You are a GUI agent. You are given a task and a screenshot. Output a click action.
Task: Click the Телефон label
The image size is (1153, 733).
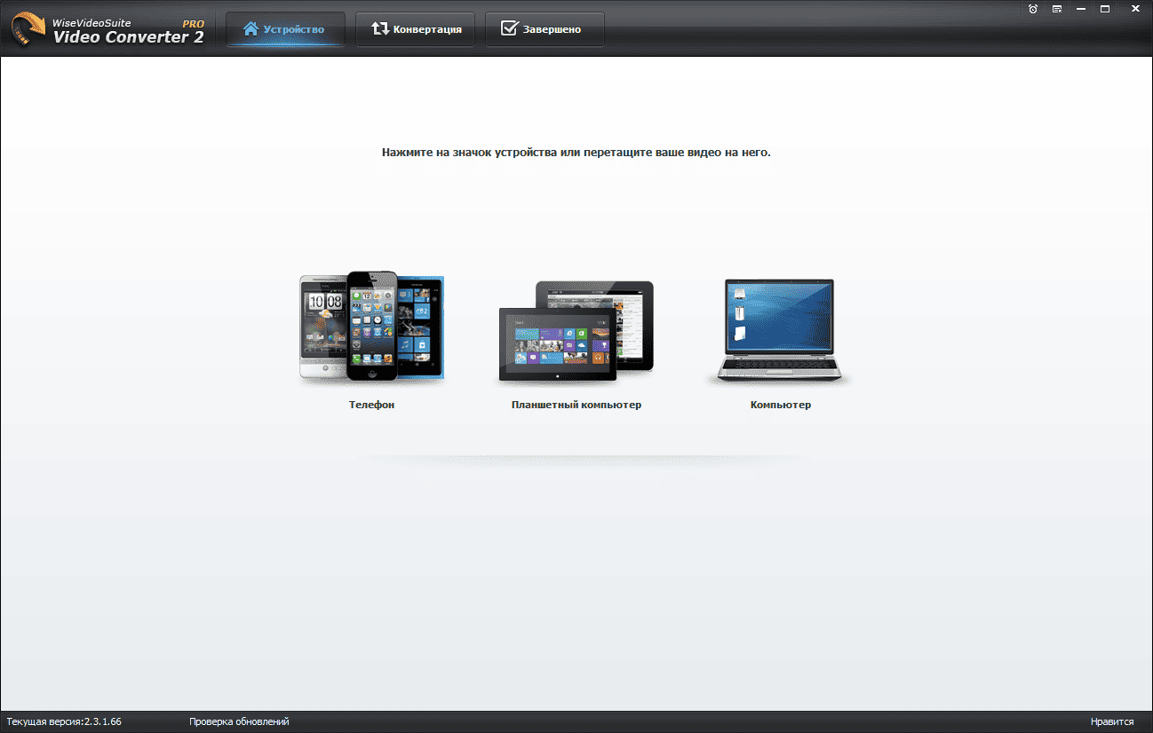371,405
